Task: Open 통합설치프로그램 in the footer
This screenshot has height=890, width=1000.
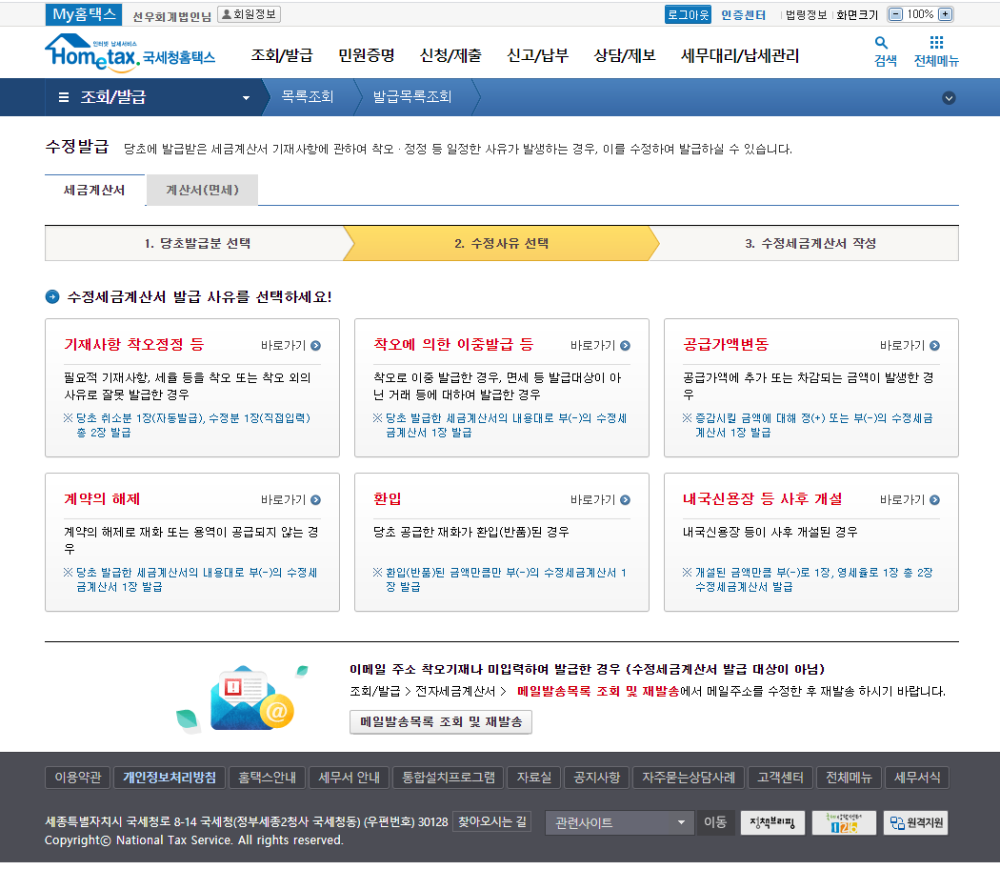Action: [x=448, y=777]
